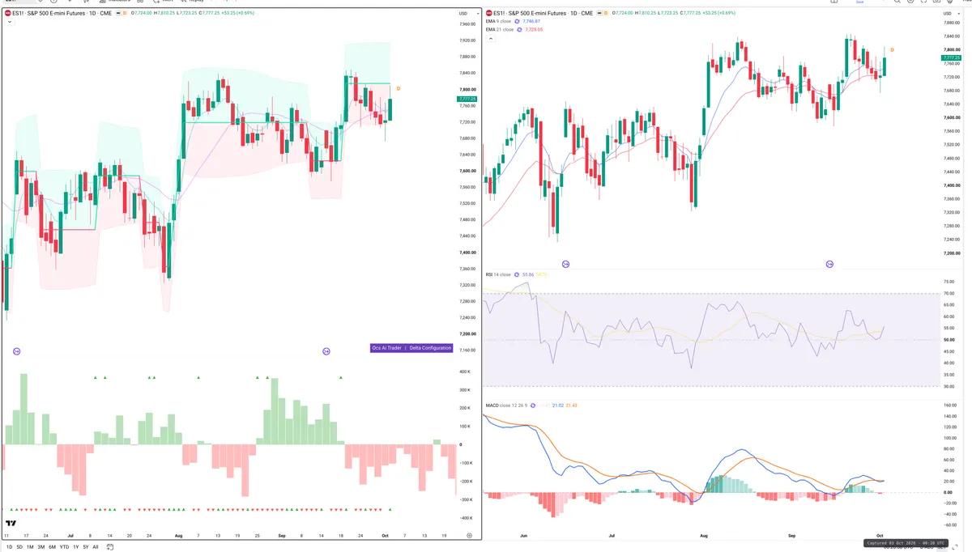Open left chart settings gear icon

pos(470,536)
